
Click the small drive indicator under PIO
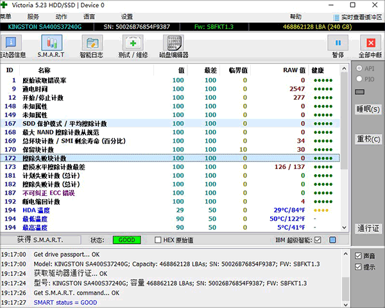tap(360, 92)
